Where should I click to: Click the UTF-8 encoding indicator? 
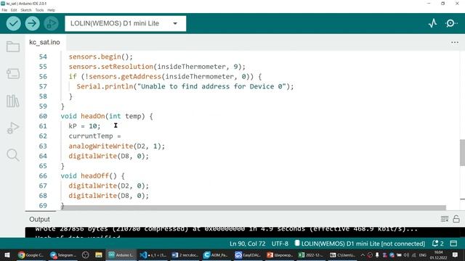[x=280, y=244]
